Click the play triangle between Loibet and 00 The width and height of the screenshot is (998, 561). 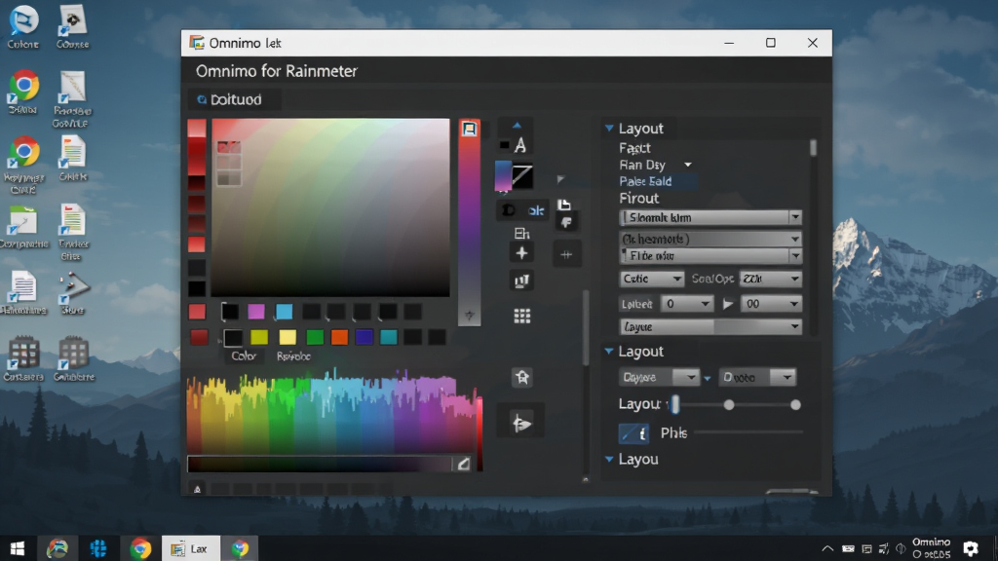tap(728, 304)
